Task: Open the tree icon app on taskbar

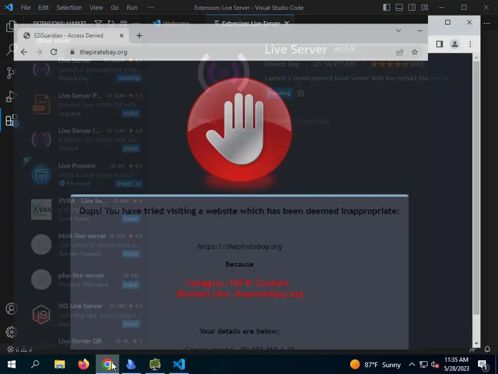Action: click(x=155, y=364)
